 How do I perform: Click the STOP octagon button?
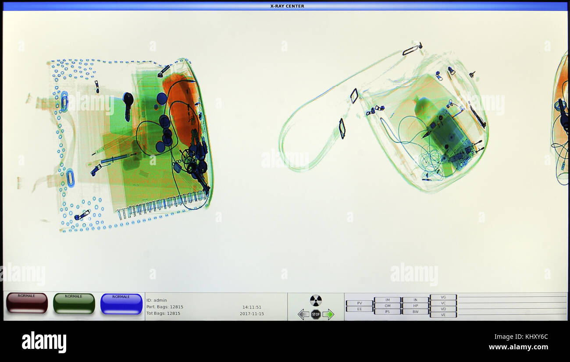pos(316,314)
